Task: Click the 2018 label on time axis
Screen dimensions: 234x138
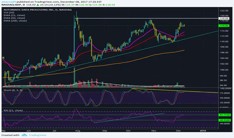Action: point(203,131)
